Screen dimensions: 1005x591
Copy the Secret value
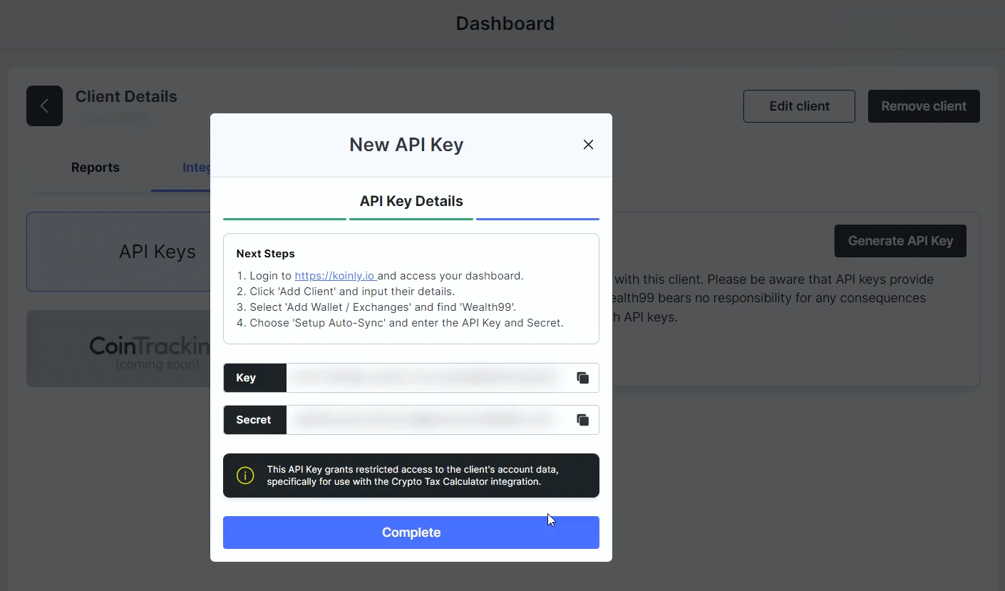pyautogui.click(x=582, y=420)
